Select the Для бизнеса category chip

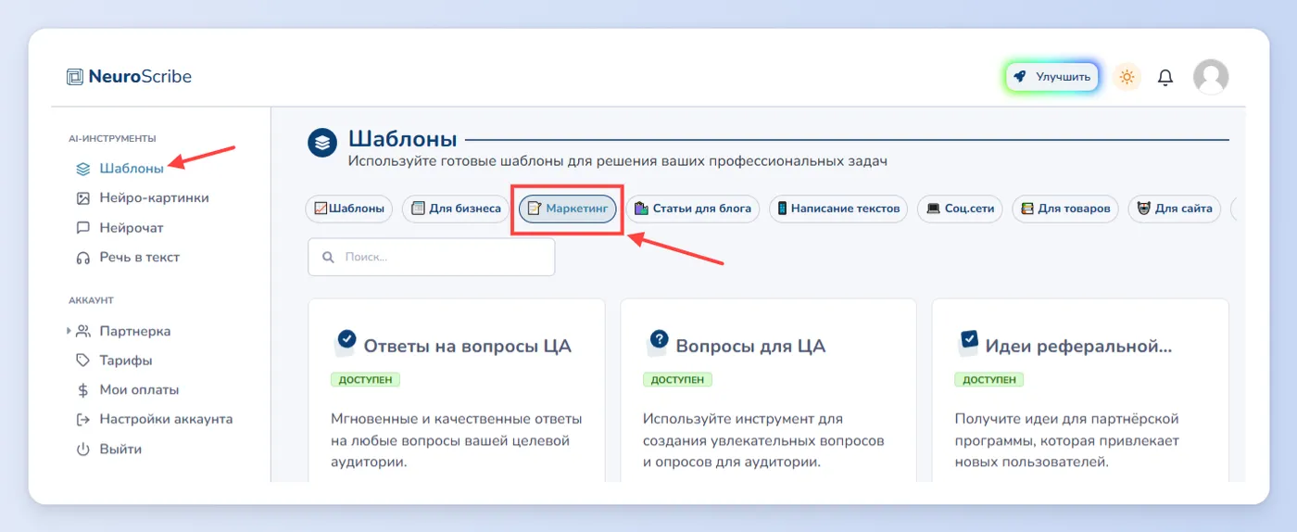click(456, 209)
